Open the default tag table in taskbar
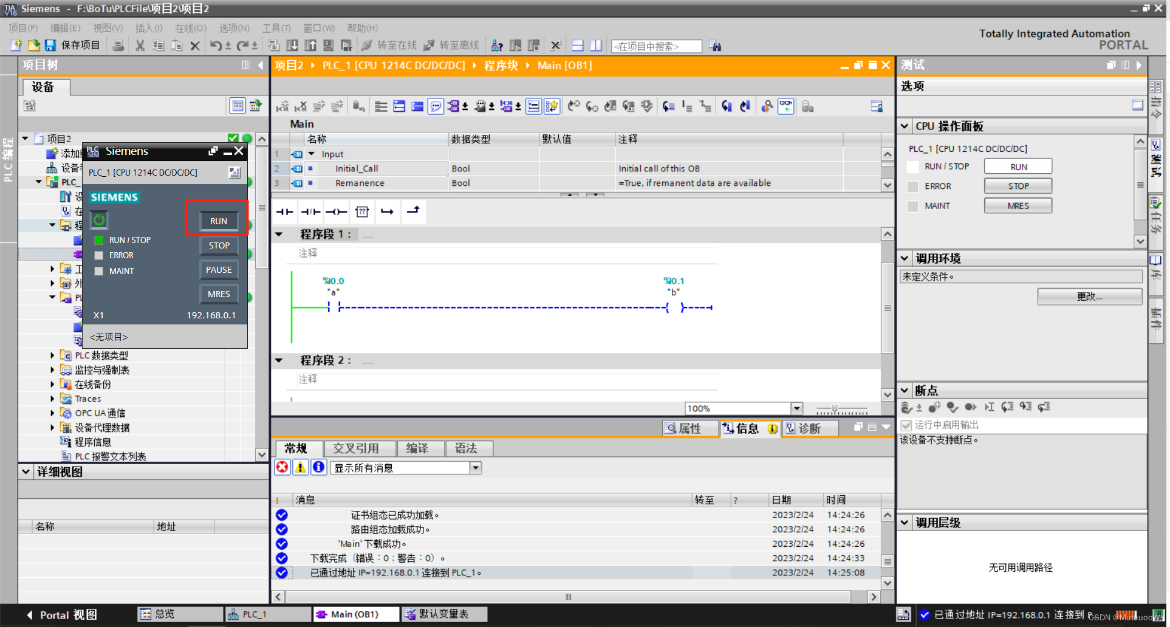This screenshot has height=627, width=1170. (x=444, y=614)
